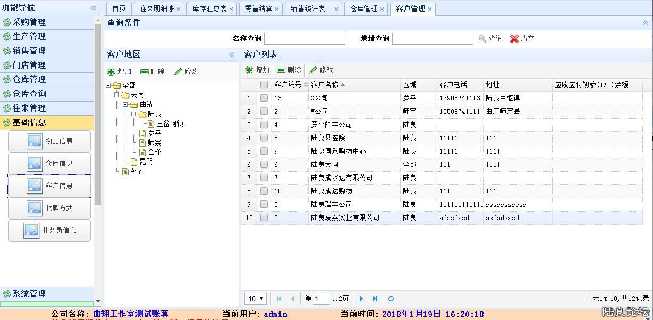
Task: Refresh the customer list grid
Action: [391, 299]
